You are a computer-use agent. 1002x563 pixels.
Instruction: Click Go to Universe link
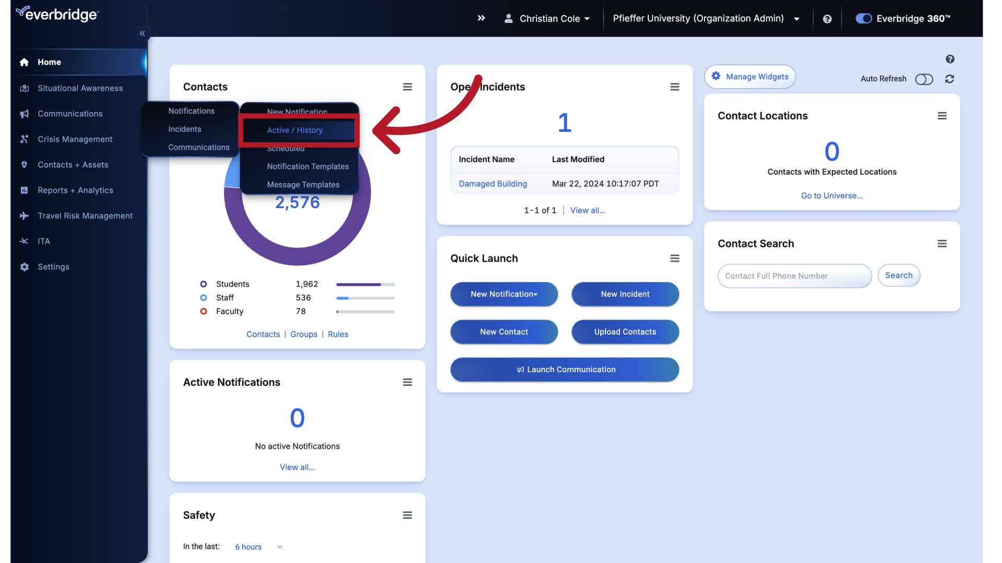pyautogui.click(x=832, y=195)
